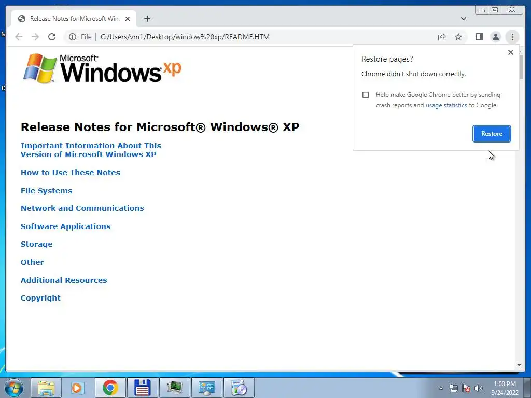Open the Other link
Image resolution: width=531 pixels, height=398 pixels.
[32, 262]
